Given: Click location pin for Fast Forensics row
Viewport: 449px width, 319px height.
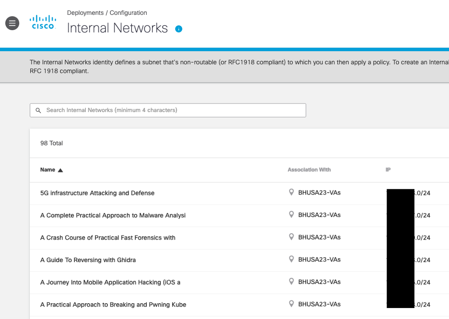Looking at the screenshot, I should [x=291, y=237].
